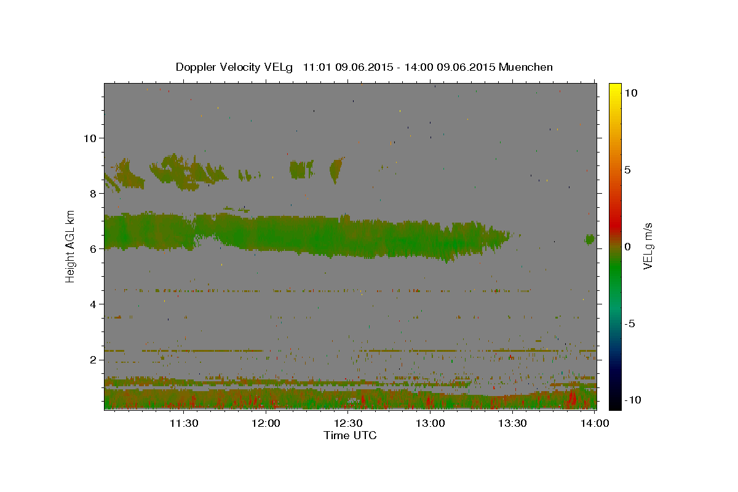The height and width of the screenshot is (492, 738).
Task: Click the "Time UTC" axis label
Action: click(350, 435)
